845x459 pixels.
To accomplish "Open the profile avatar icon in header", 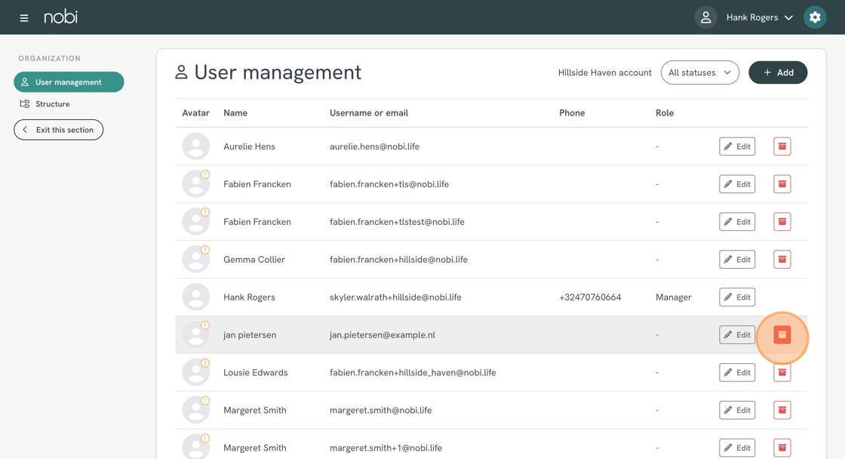I will click(x=705, y=17).
